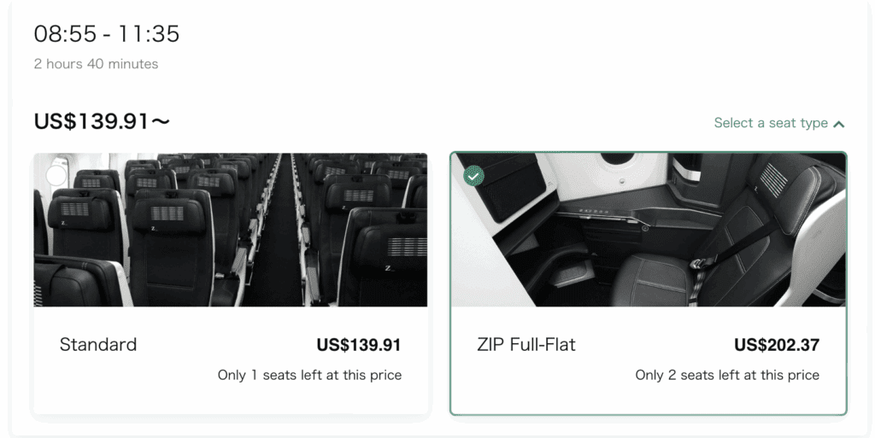Collapse seat types with the chevron arrow
The width and height of the screenshot is (875, 438).
839,124
